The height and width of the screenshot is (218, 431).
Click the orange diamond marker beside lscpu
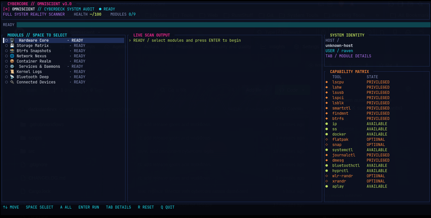(327, 82)
